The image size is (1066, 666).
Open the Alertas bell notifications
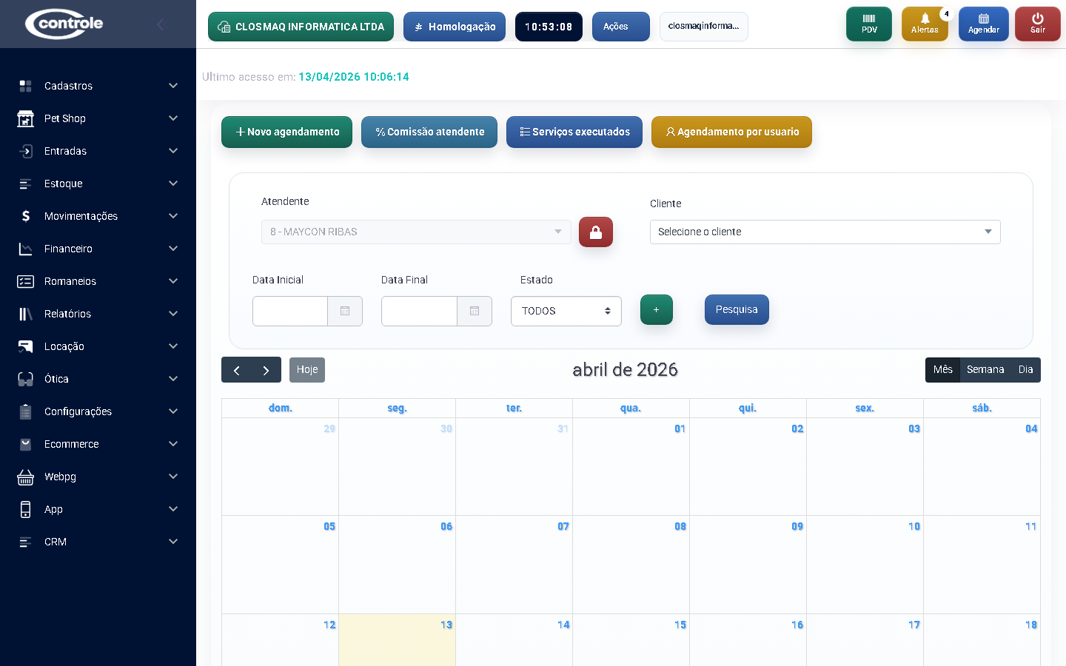(924, 24)
